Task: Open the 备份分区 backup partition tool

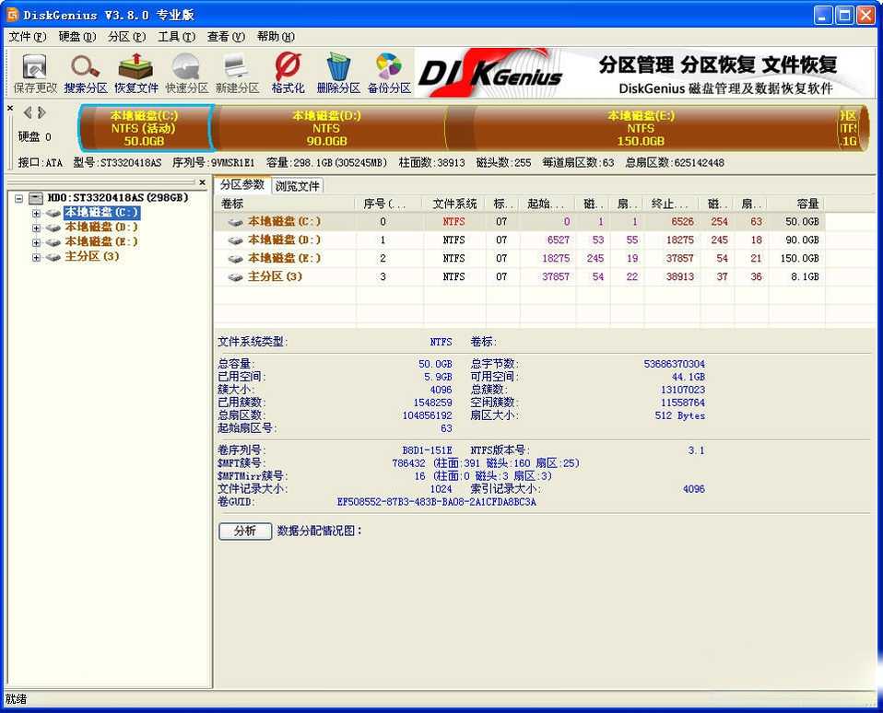Action: click(389, 73)
